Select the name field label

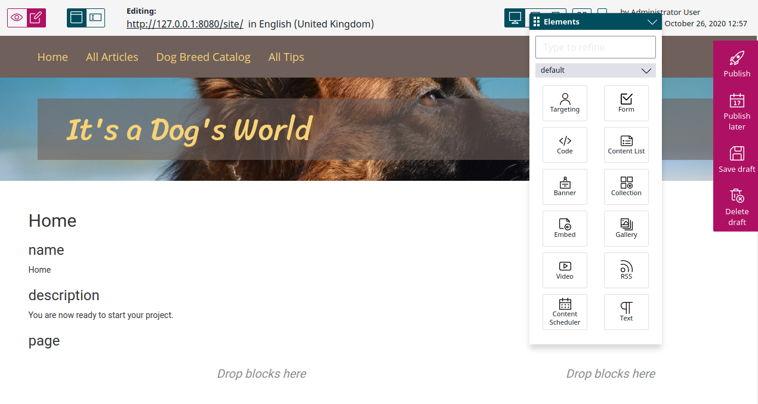click(46, 250)
